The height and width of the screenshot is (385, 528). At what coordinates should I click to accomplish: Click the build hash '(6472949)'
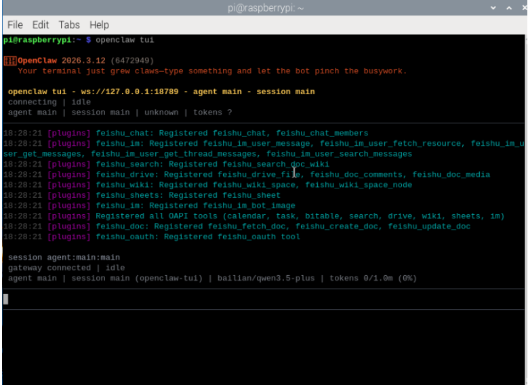click(x=132, y=60)
